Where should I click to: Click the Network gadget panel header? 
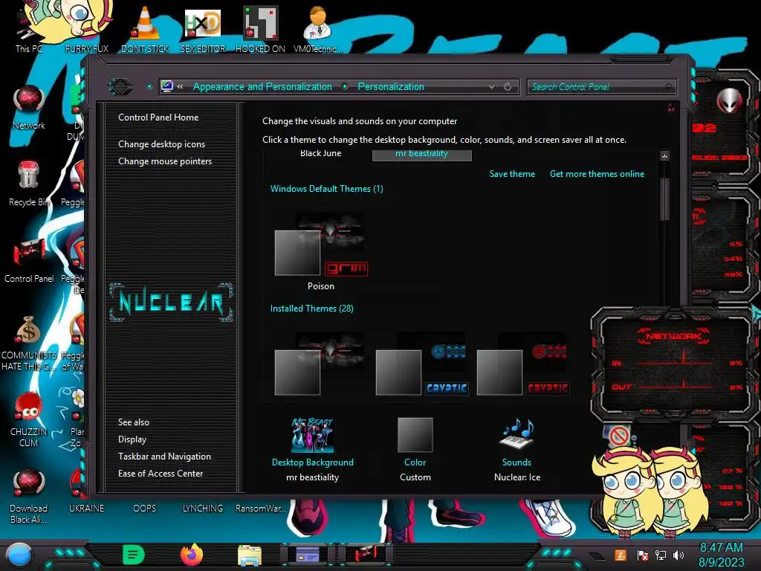(x=673, y=336)
